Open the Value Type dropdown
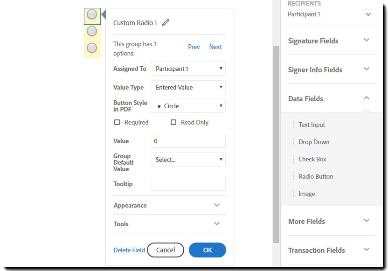The width and height of the screenshot is (388, 271). [x=188, y=87]
